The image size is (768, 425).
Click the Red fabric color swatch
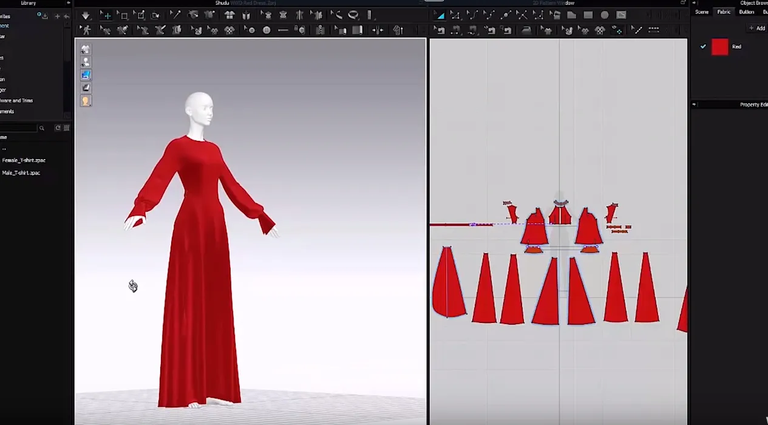tap(719, 47)
